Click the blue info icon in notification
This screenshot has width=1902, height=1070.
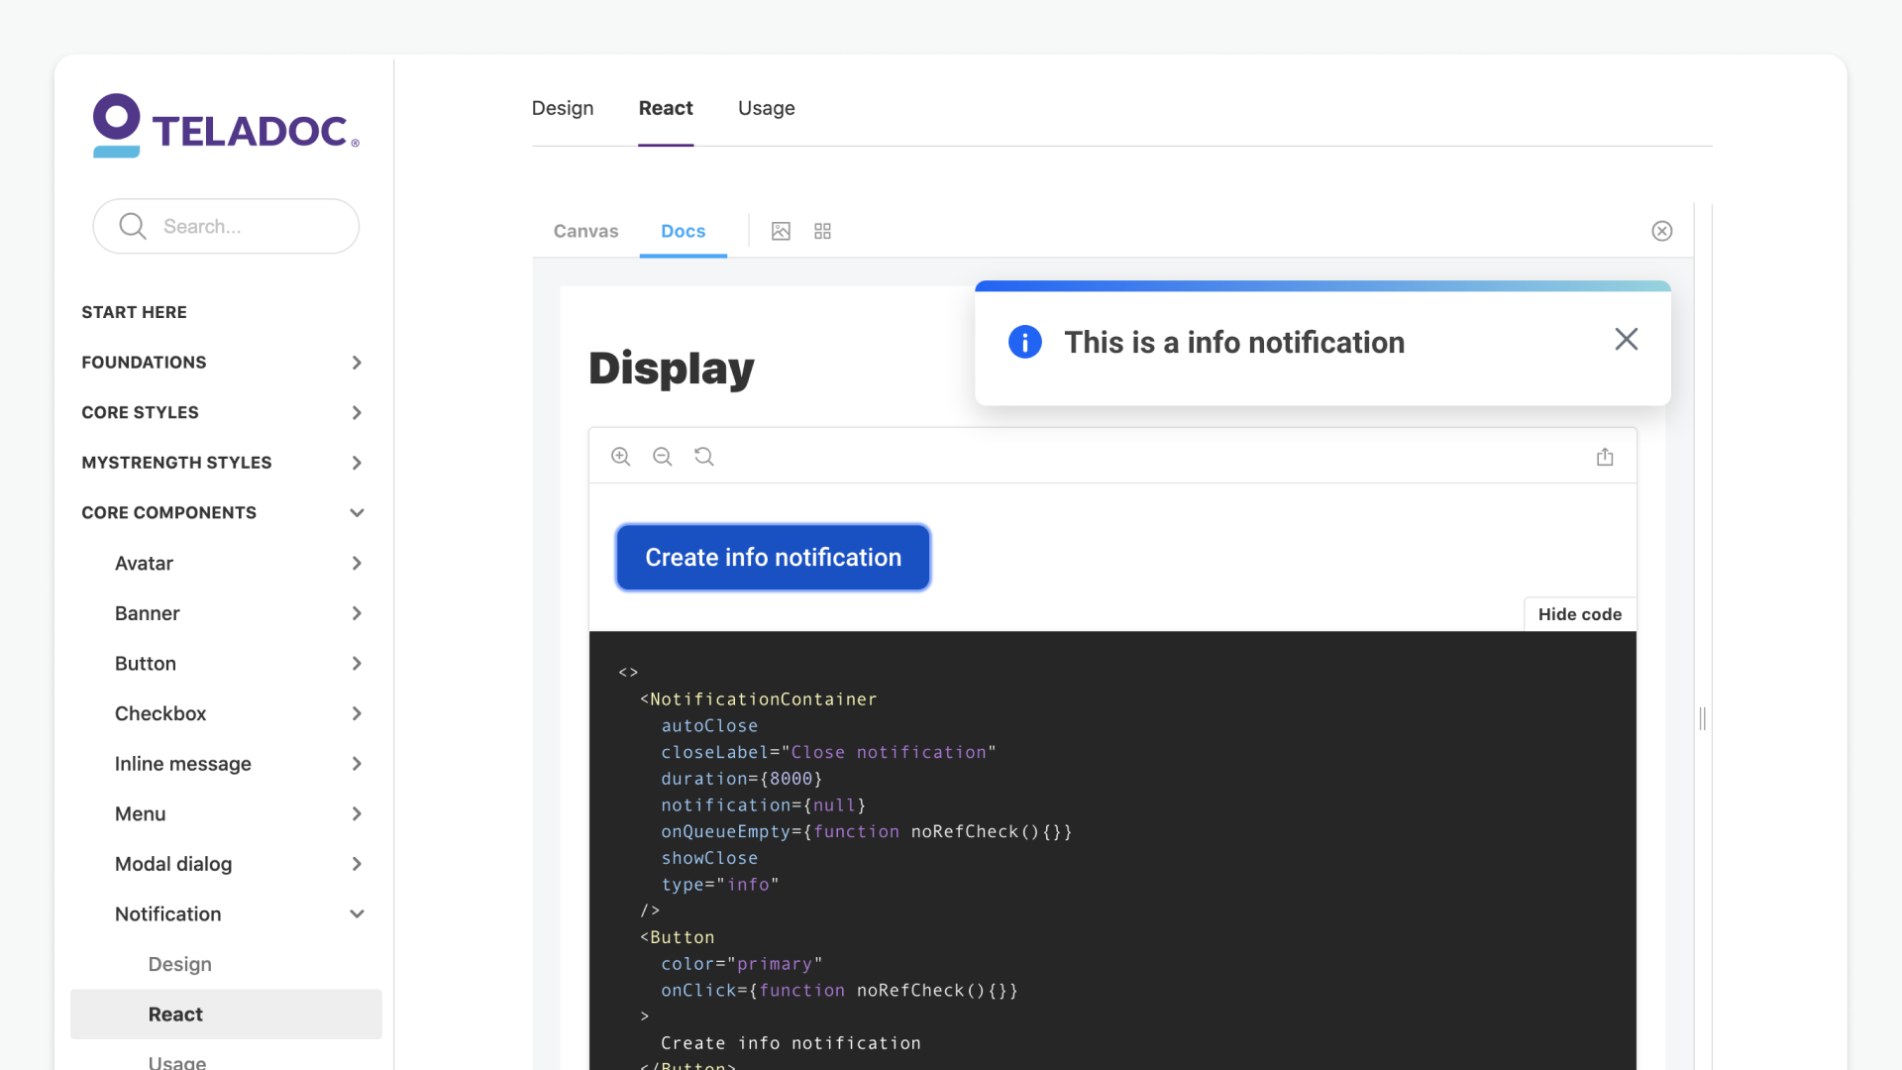[x=1024, y=342]
